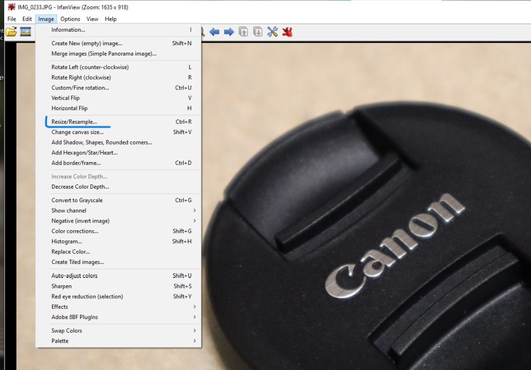Open Color corrections...

click(x=118, y=231)
